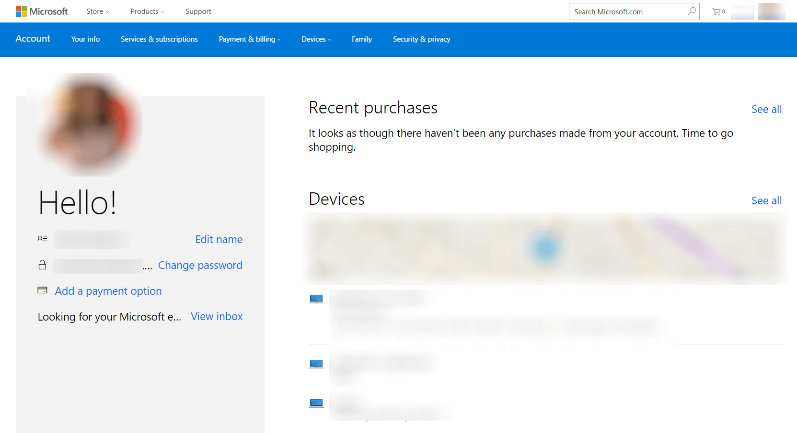Open the Security & privacy tab
Image resolution: width=797 pixels, height=433 pixels.
[x=421, y=39]
